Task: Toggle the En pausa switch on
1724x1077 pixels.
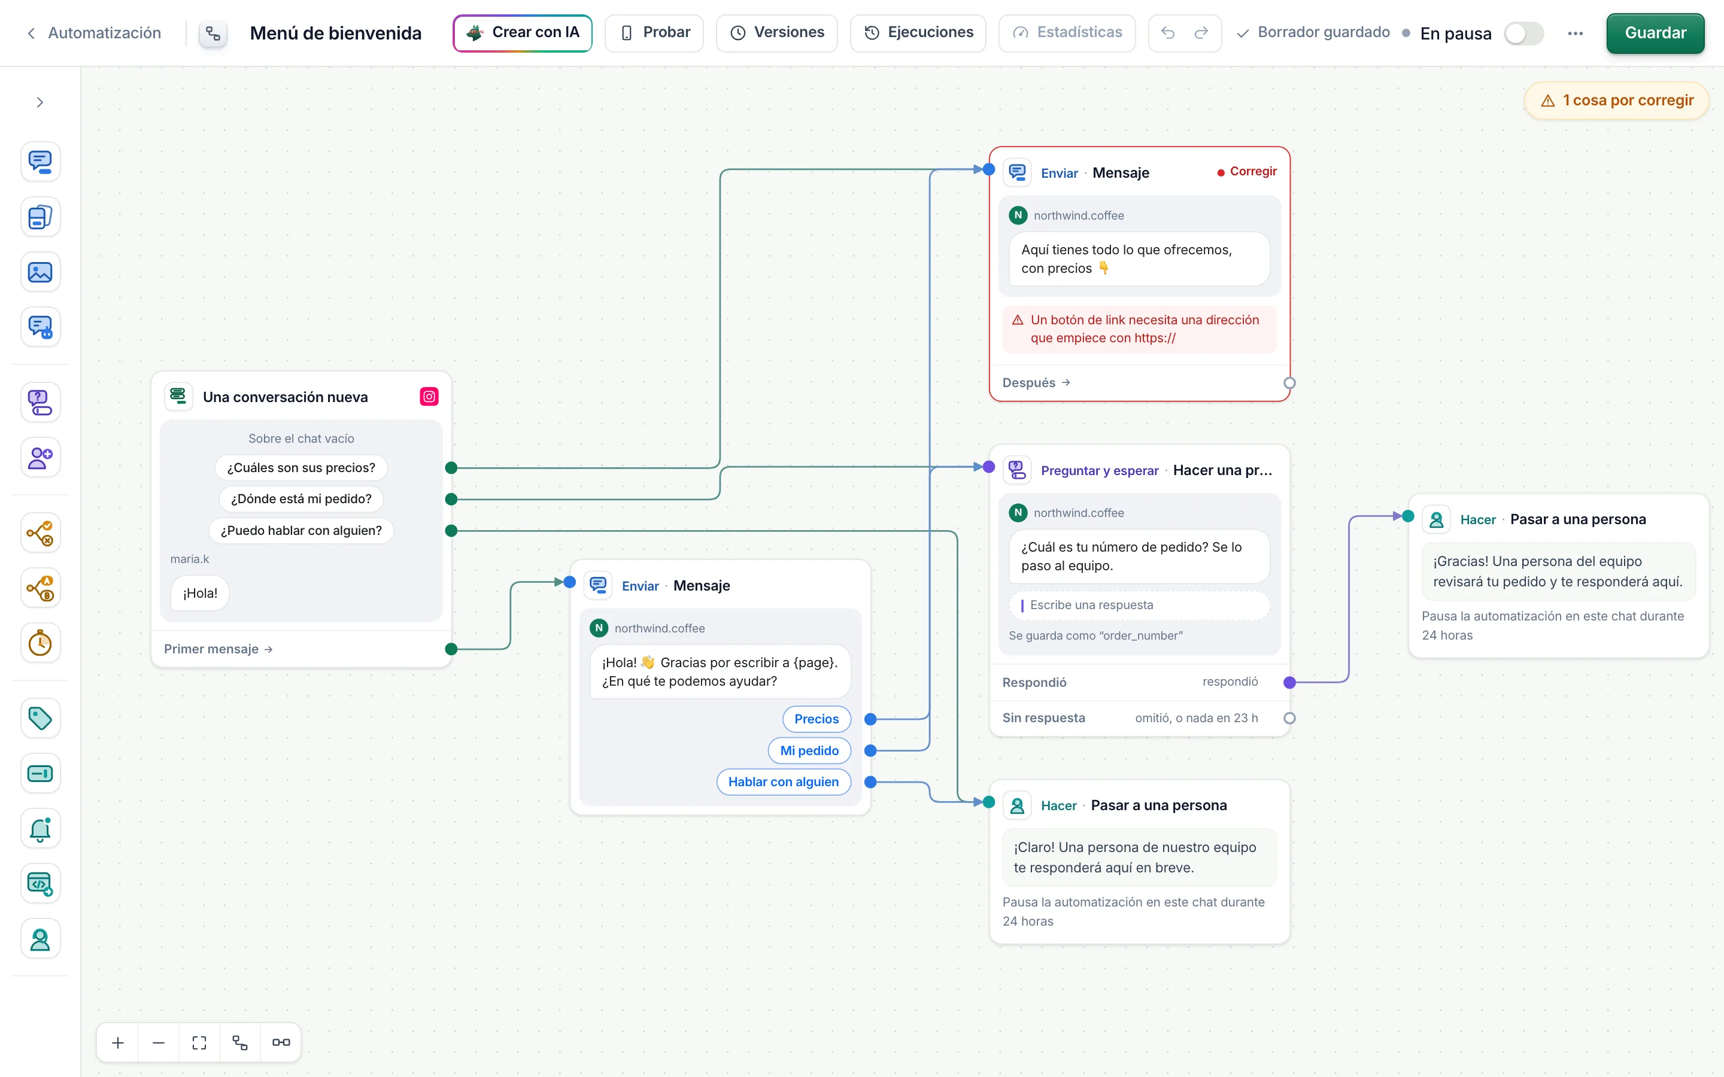Action: [1524, 34]
